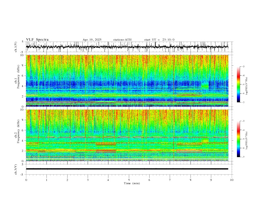Click the ch.2 "Frequency (kHz)" axis label
The height and width of the screenshot is (202, 261).
pos(18,131)
